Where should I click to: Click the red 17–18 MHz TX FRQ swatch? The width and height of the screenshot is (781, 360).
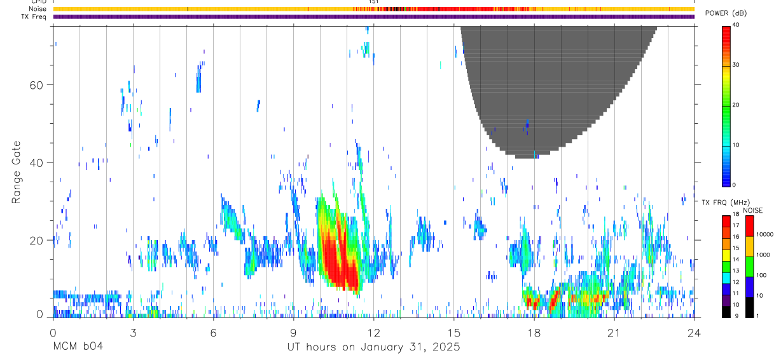[726, 222]
